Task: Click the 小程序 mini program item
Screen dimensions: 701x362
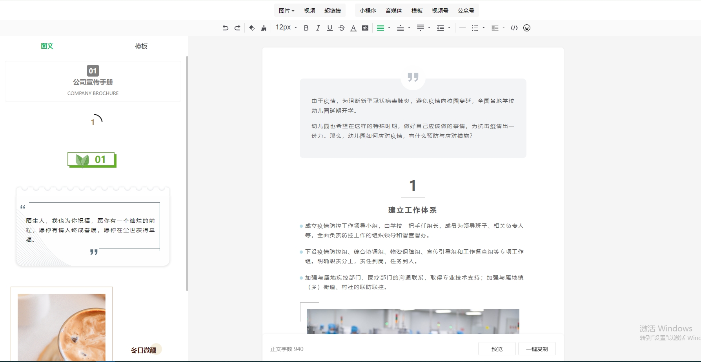Action: [368, 11]
